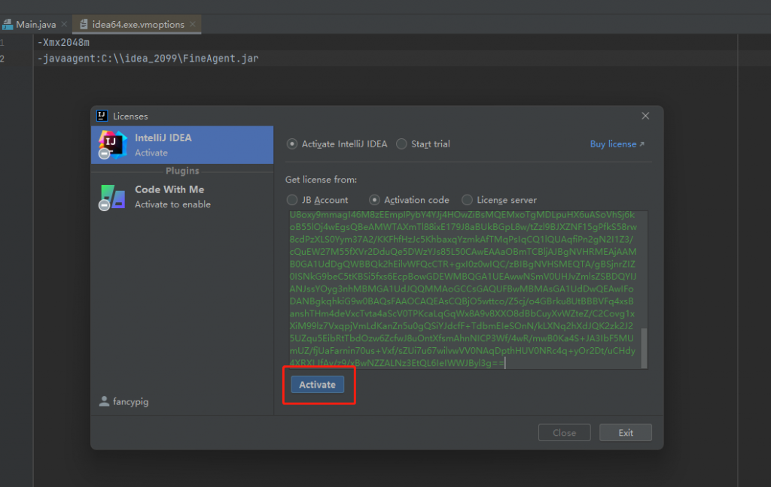771x487 pixels.
Task: Click the fancypig user avatar icon
Action: coord(104,401)
